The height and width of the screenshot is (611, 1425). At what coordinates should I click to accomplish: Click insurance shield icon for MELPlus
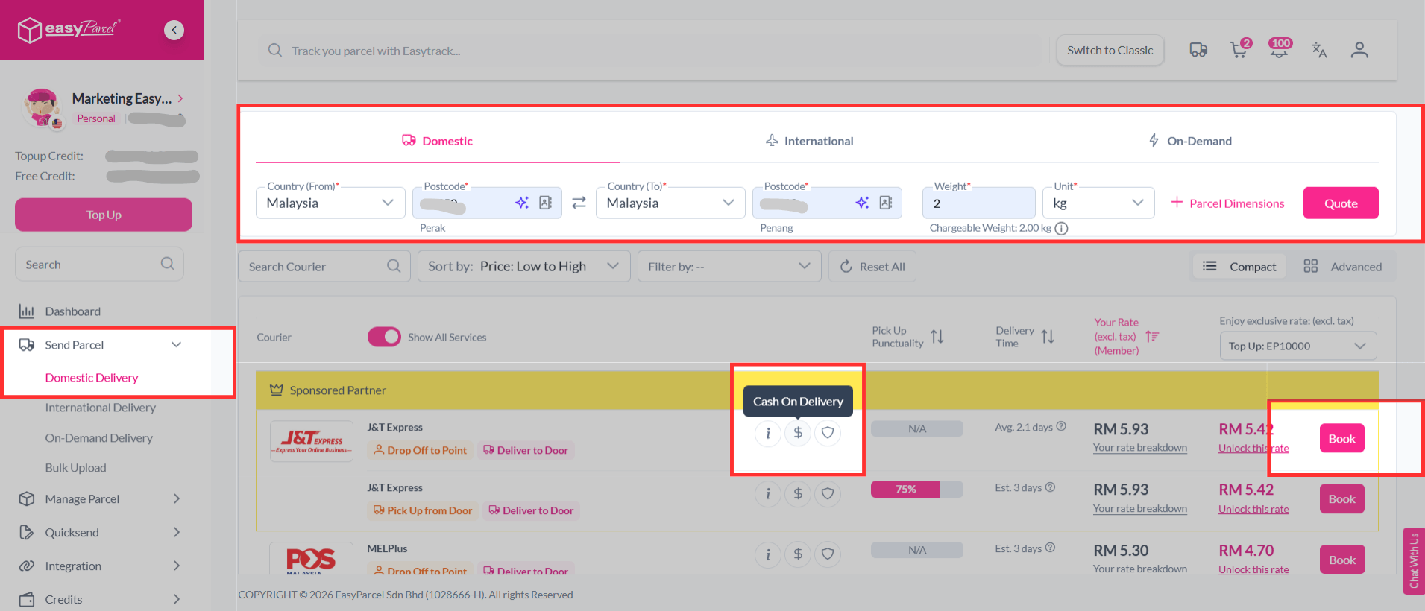pos(827,554)
